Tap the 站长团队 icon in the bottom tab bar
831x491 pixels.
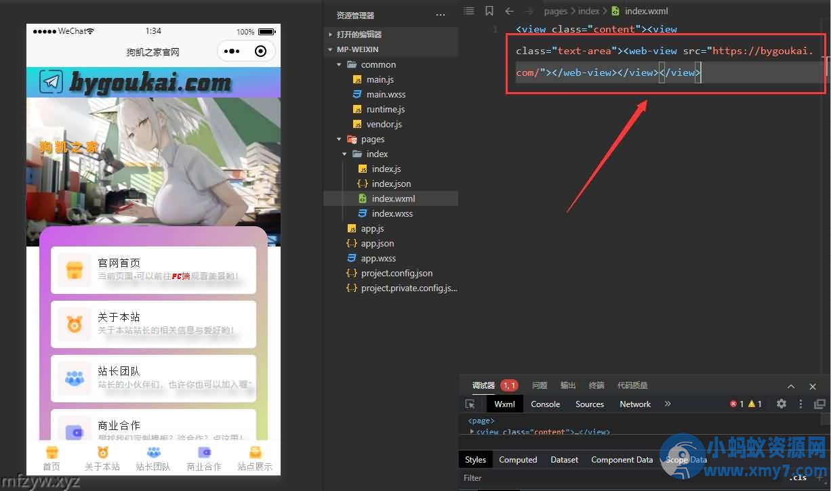point(153,452)
